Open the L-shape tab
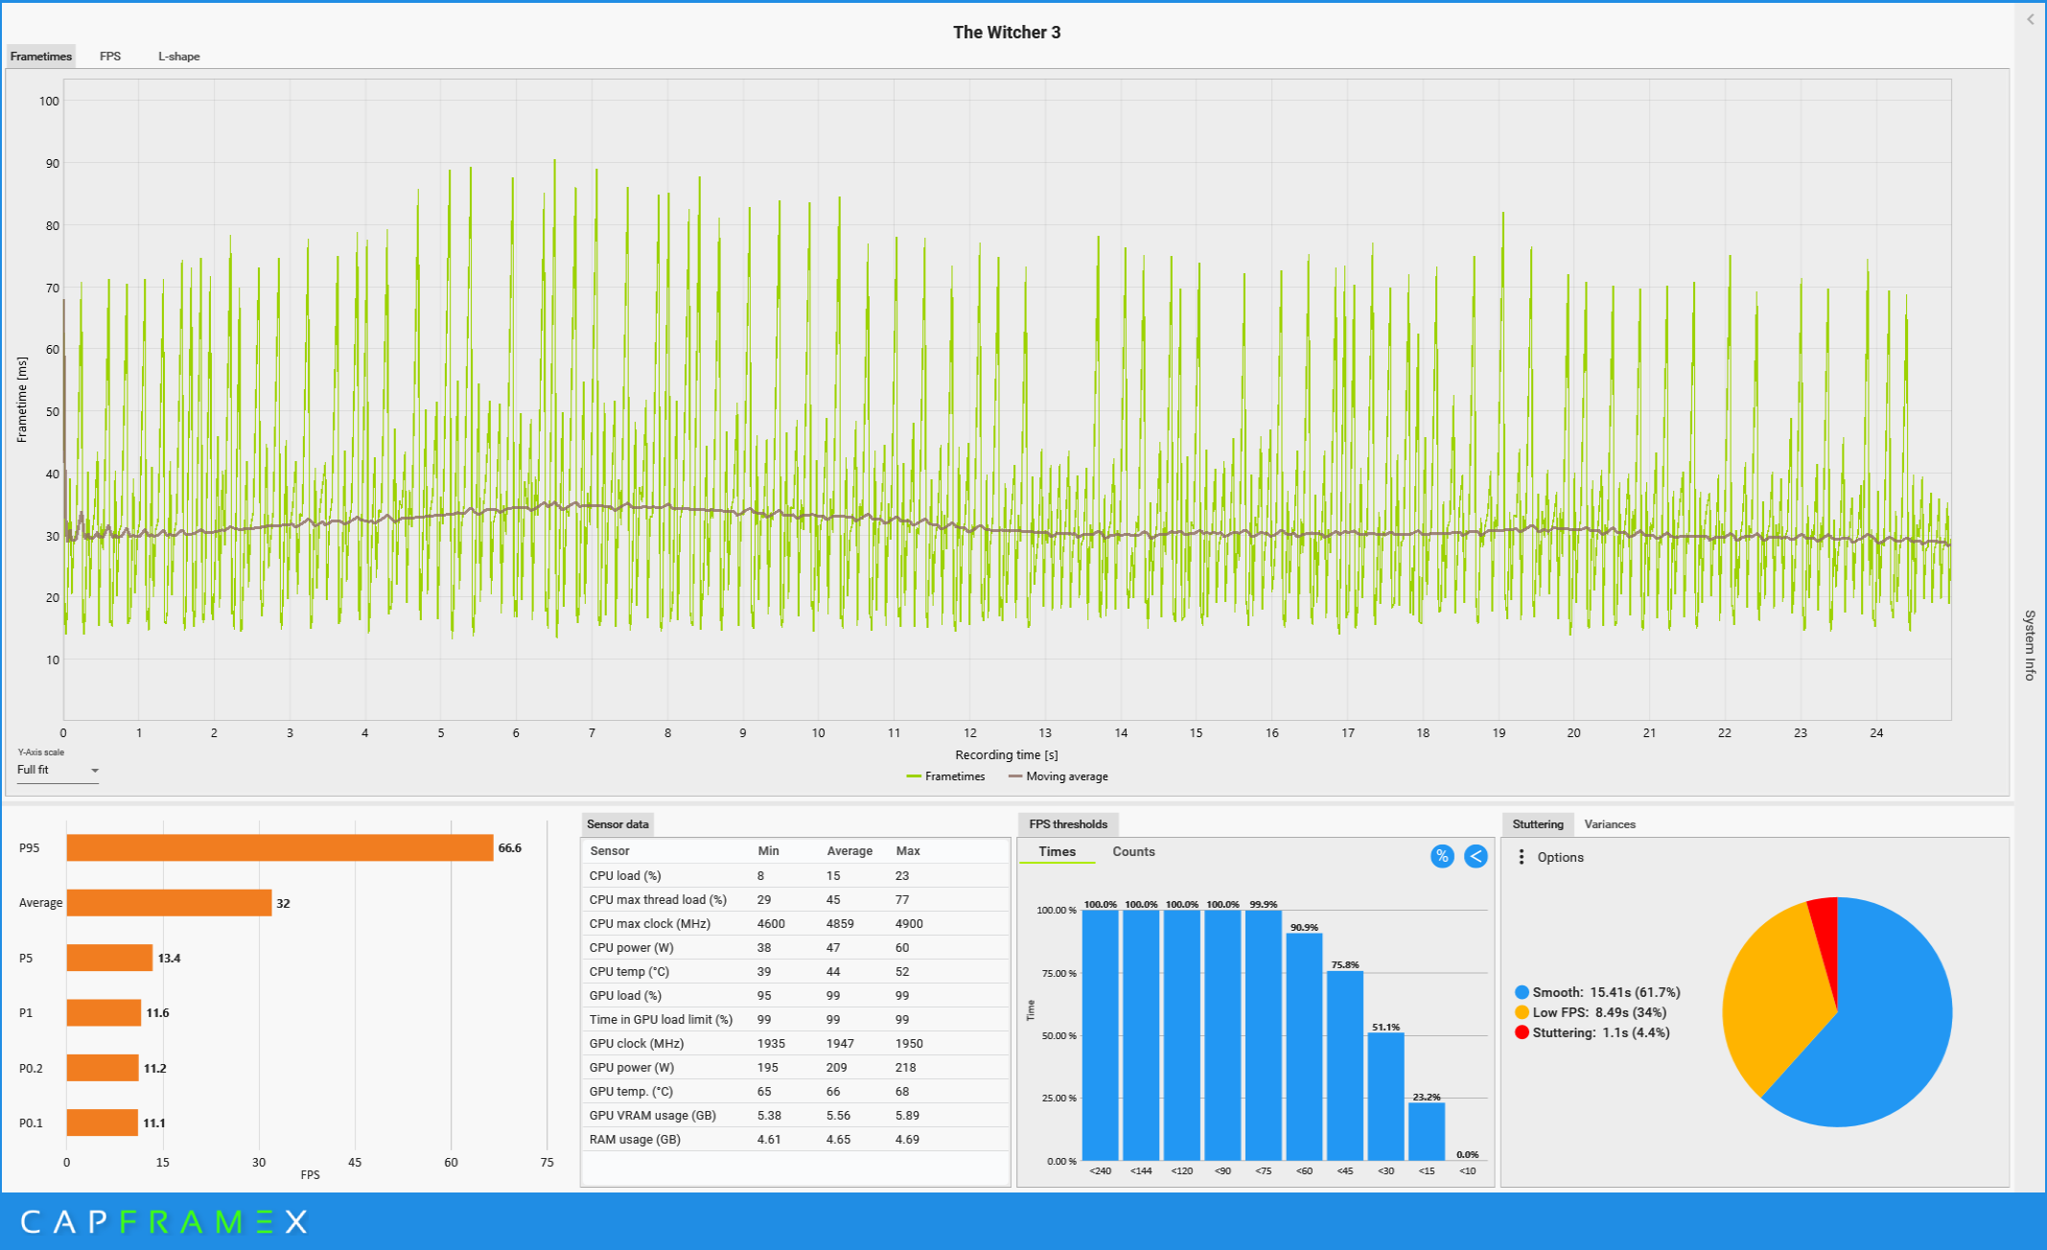The width and height of the screenshot is (2047, 1250). coord(178,57)
